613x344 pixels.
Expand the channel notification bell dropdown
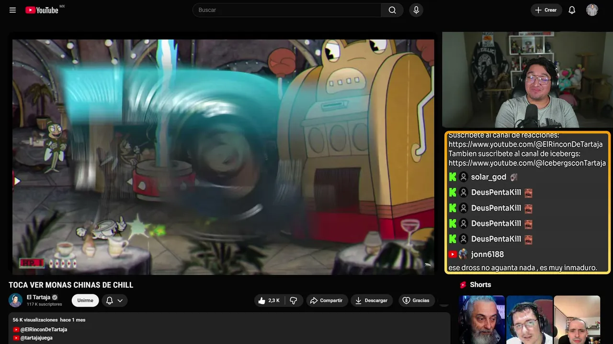point(114,301)
